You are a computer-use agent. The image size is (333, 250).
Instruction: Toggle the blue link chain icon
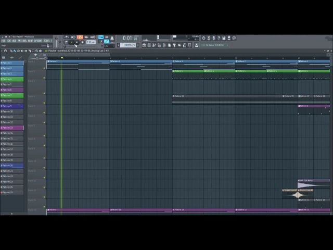pos(107,42)
